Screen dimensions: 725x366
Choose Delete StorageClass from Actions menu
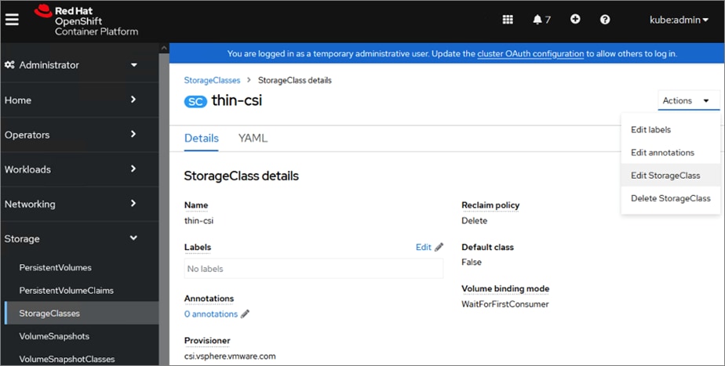[671, 198]
